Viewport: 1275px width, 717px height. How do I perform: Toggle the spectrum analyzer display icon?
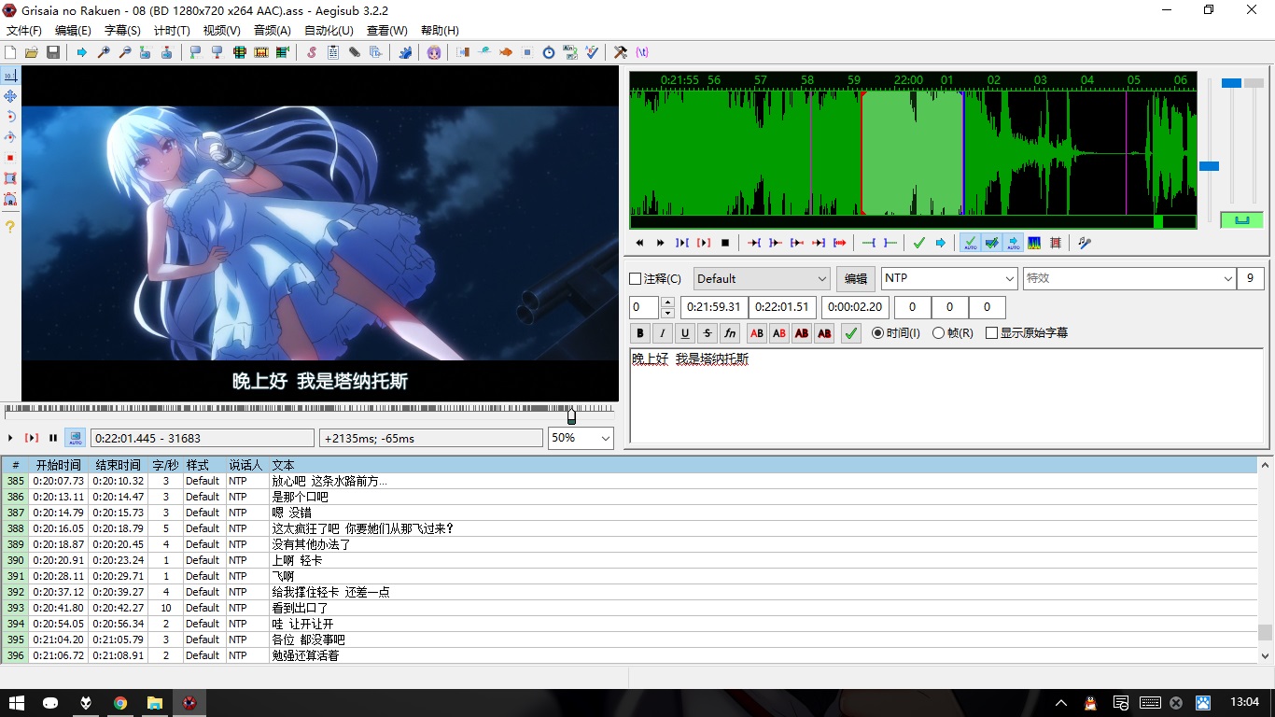click(x=1034, y=243)
